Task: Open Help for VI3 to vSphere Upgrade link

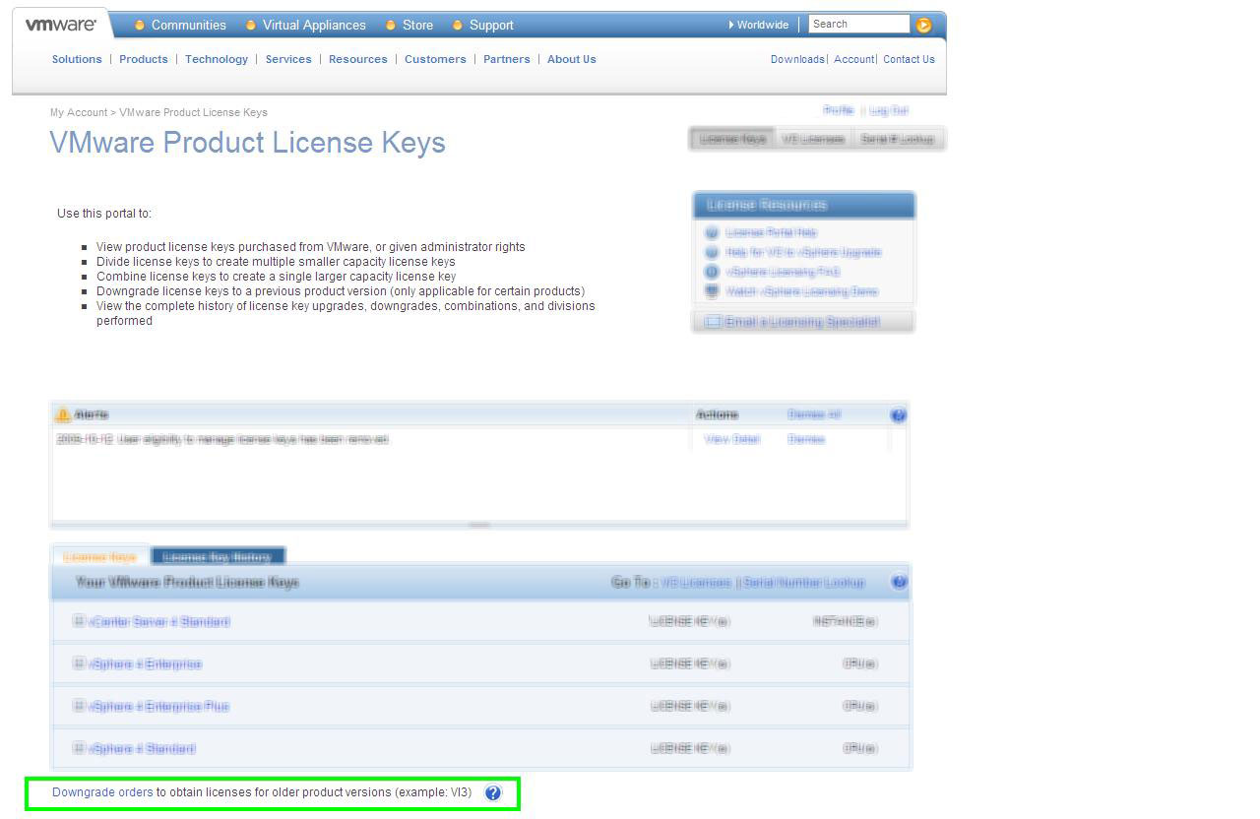Action: coord(803,252)
